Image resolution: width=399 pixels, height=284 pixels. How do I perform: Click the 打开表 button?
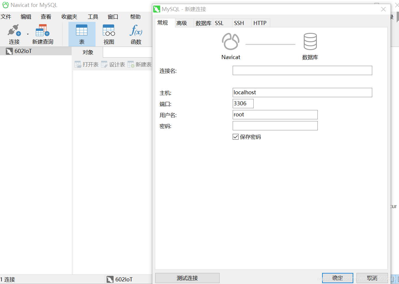86,64
